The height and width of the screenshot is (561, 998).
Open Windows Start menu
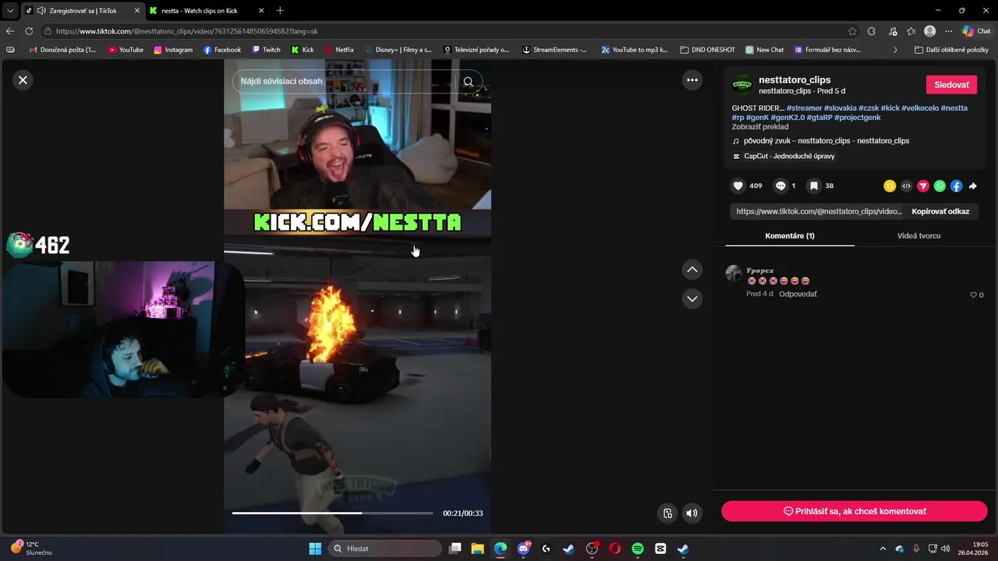(x=315, y=549)
